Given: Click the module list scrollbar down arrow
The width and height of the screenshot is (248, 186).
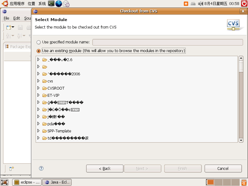Looking at the screenshot, I should tap(241, 140).
